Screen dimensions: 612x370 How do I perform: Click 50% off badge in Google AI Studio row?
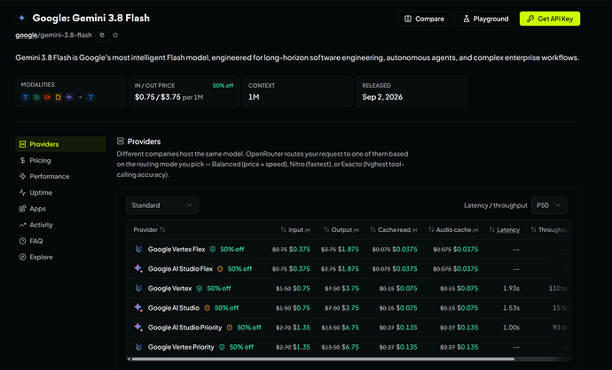tap(226, 308)
